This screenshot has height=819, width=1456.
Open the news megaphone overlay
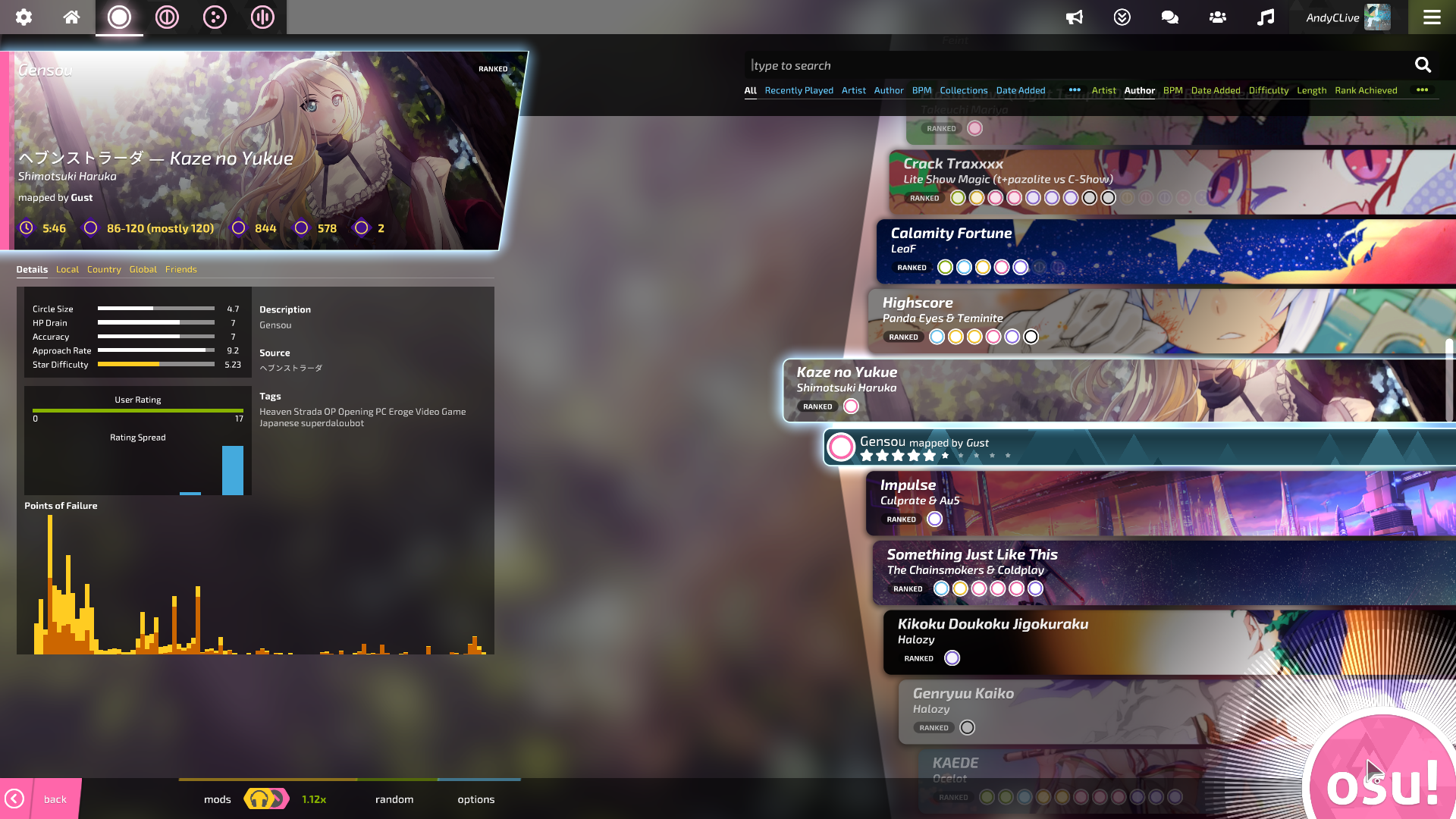1075,17
